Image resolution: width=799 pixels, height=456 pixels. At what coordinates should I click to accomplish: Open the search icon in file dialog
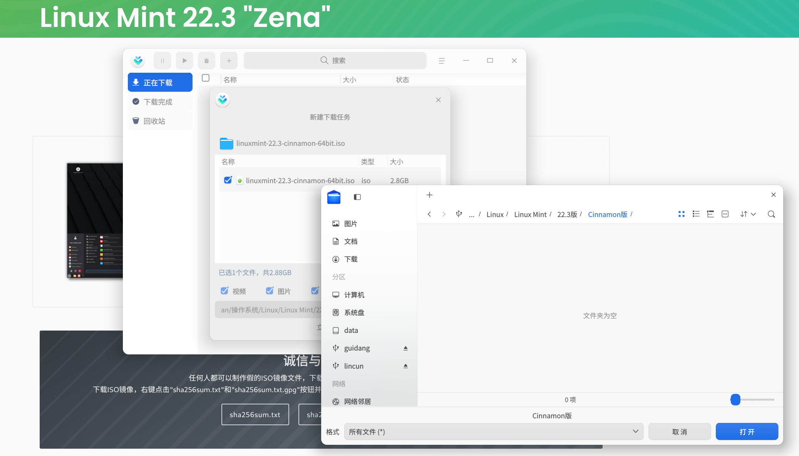771,214
